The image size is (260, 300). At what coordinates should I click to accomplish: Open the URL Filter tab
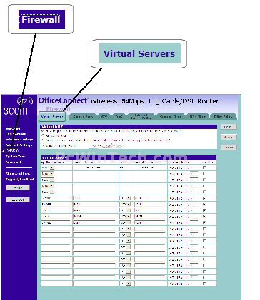(x=197, y=117)
